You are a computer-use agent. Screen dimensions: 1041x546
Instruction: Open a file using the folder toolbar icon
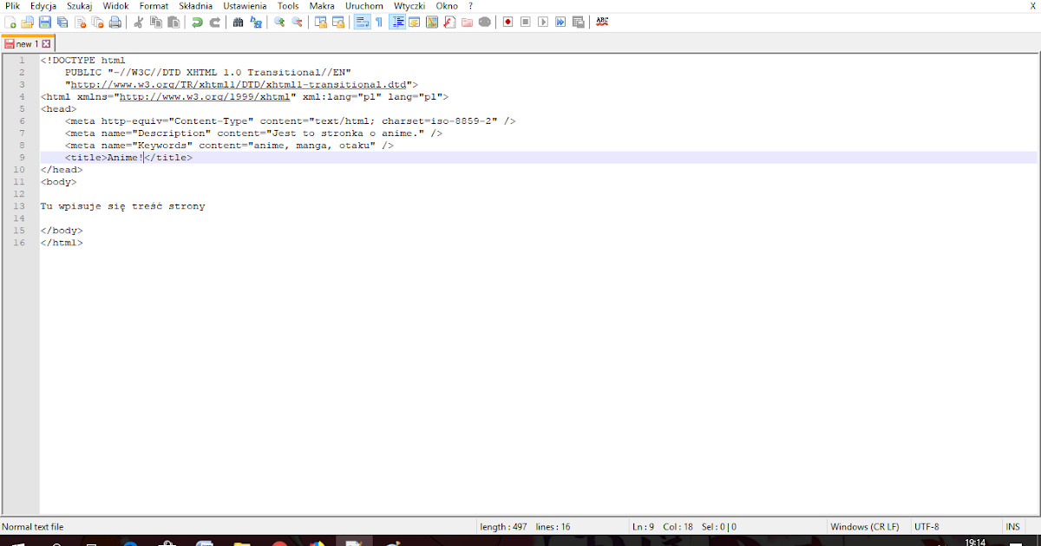[27, 22]
